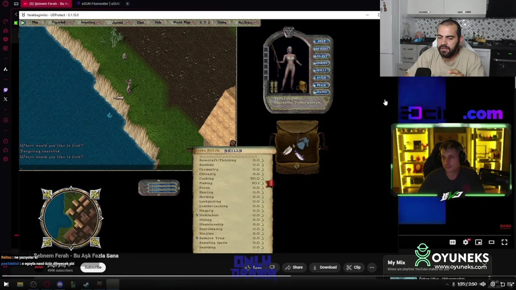Open the Paperdoll menu item
Viewport: 516px width, 290px height.
(58, 23)
